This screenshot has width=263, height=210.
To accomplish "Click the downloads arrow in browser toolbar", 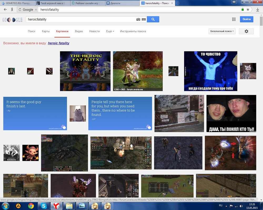I will tap(257, 9).
